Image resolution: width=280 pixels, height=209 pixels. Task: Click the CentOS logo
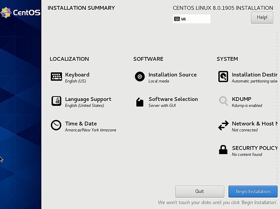[21, 13]
